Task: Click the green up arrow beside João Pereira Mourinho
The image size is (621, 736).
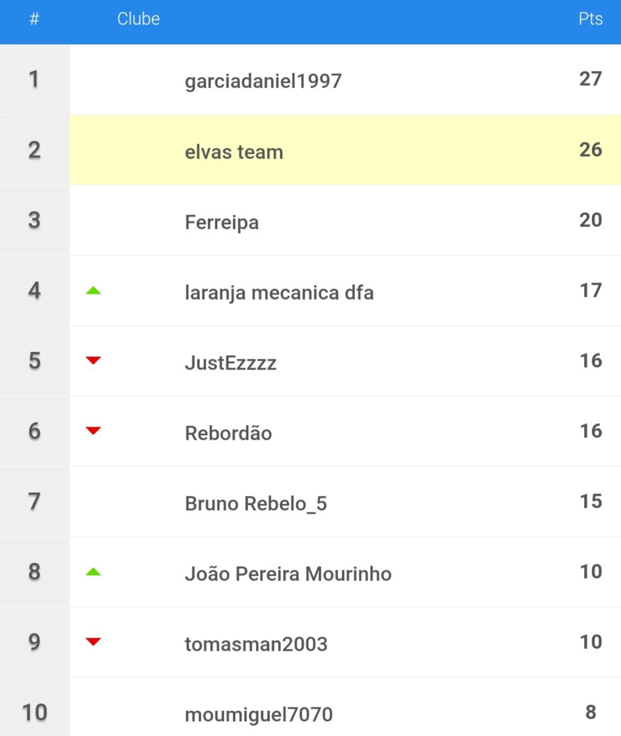Action: [x=93, y=572]
